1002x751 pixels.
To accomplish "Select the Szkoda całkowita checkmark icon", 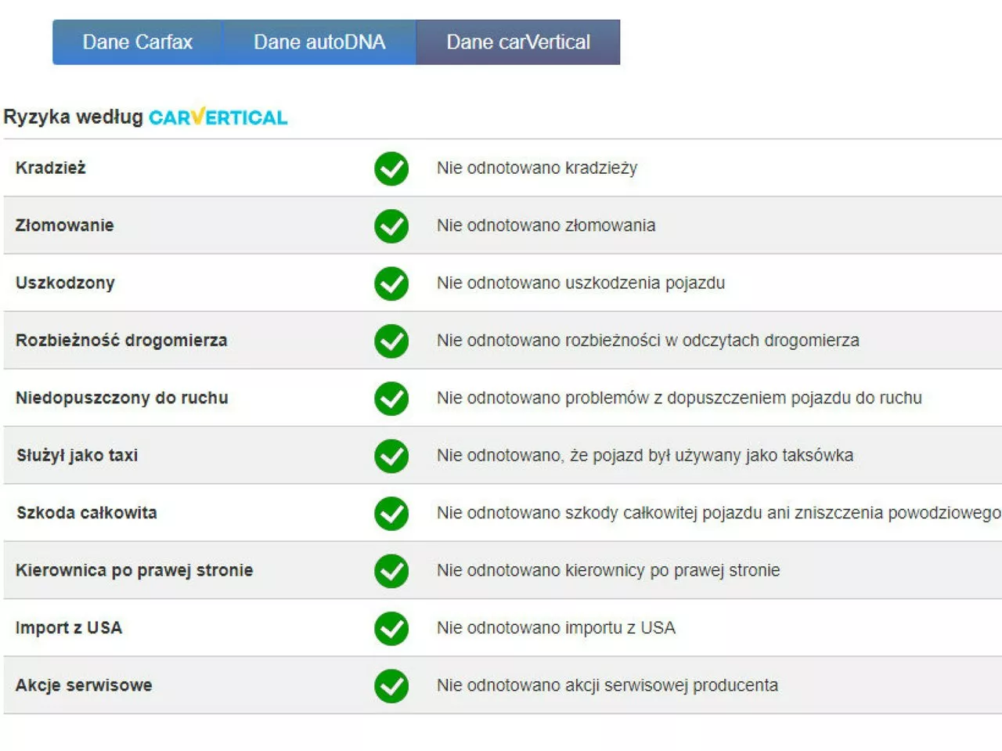I will (391, 514).
